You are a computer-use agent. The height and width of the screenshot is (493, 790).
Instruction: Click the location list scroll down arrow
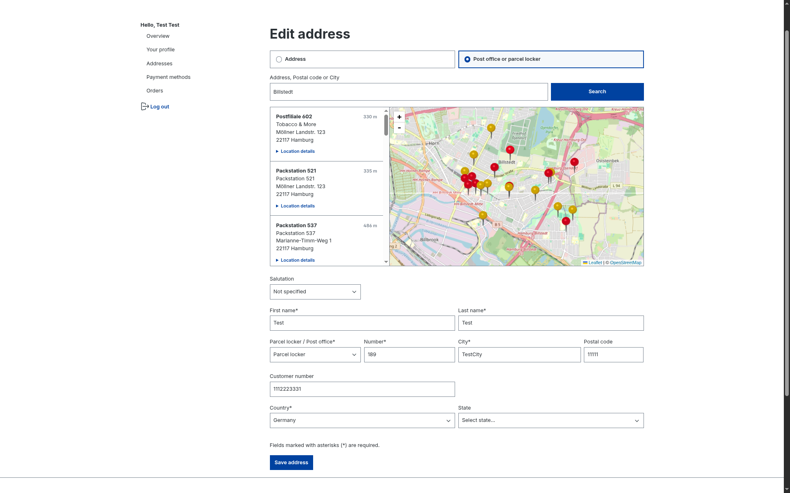coord(386,262)
